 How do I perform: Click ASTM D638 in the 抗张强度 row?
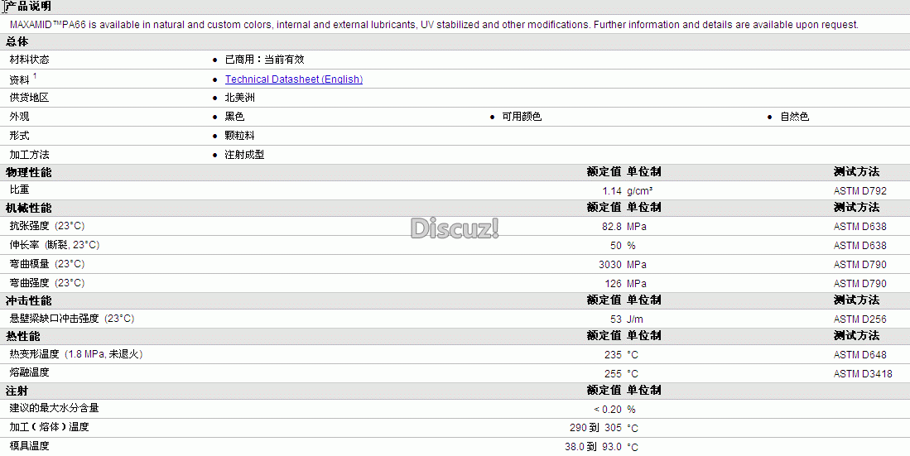pyautogui.click(x=860, y=227)
